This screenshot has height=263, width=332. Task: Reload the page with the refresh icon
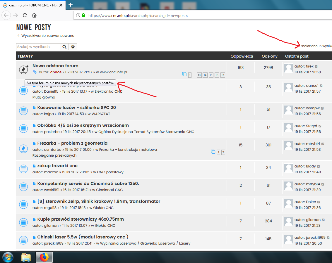[25, 15]
